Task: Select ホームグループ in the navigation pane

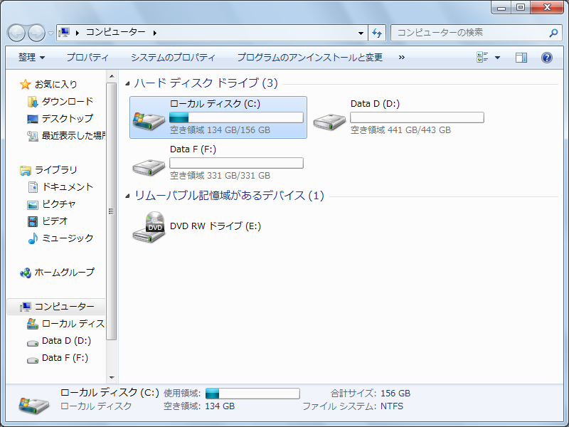Action: pyautogui.click(x=64, y=272)
